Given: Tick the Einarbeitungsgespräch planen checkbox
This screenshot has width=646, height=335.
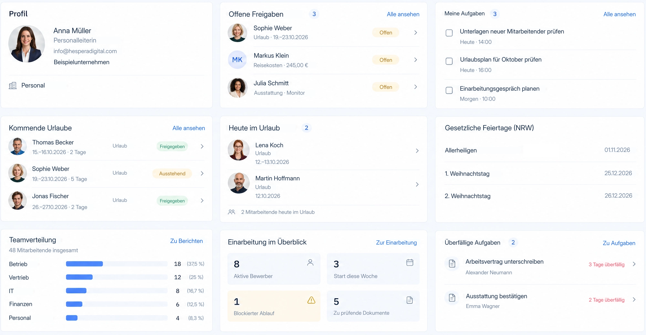Looking at the screenshot, I should [x=449, y=90].
